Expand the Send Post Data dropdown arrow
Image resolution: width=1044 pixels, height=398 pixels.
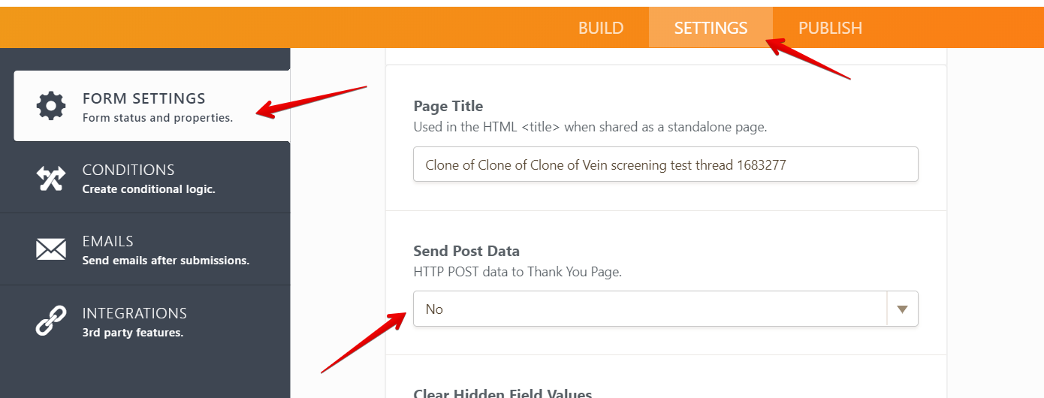903,309
